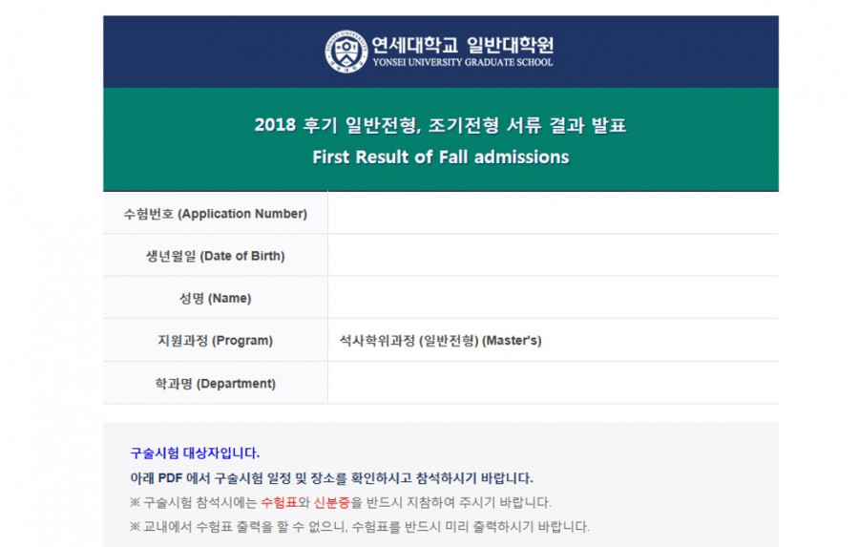This screenshot has width=859, height=547.
Task: Click the 연세대학교 일반대학원 header title
Action: point(463,45)
